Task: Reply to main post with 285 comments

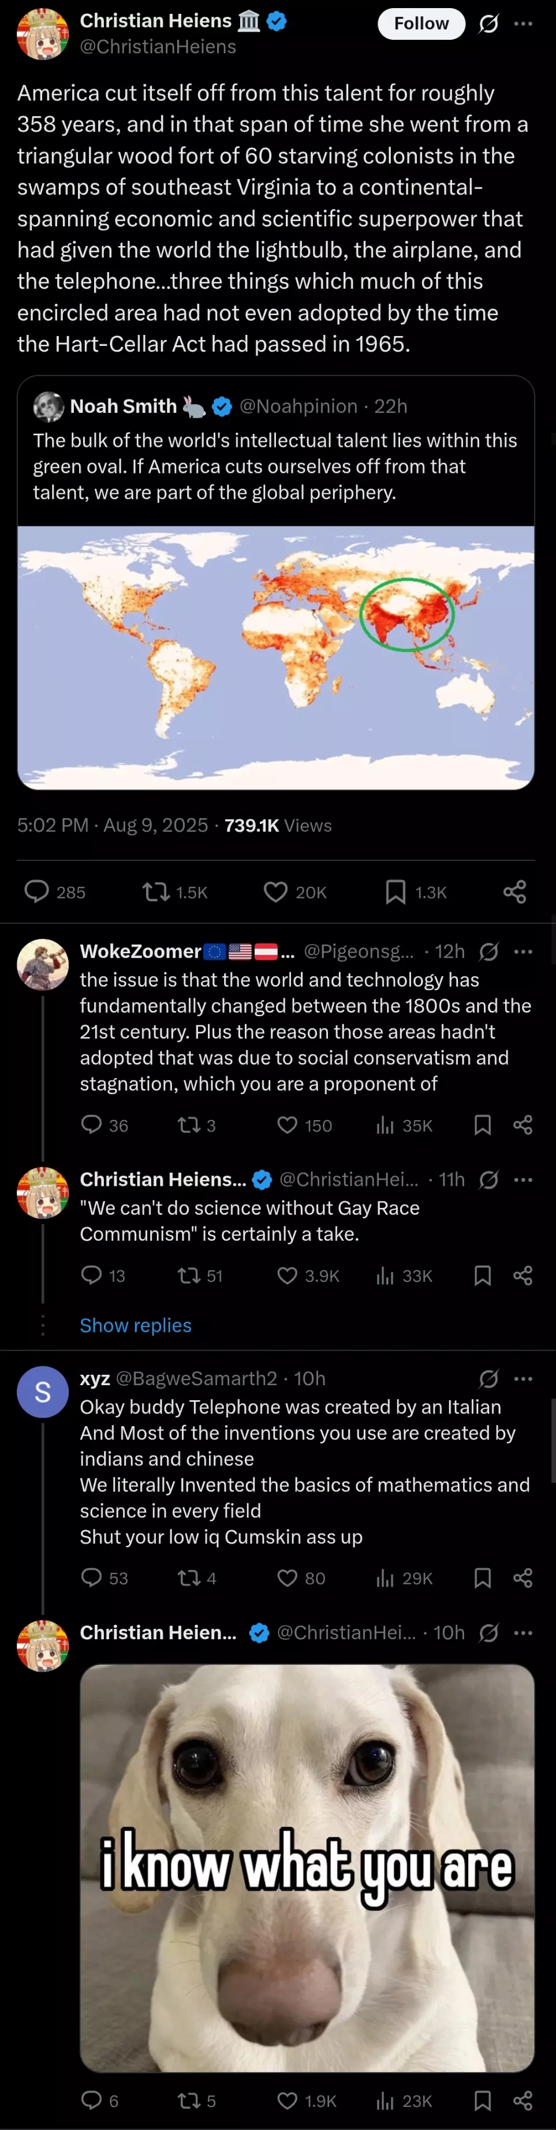Action: point(55,892)
